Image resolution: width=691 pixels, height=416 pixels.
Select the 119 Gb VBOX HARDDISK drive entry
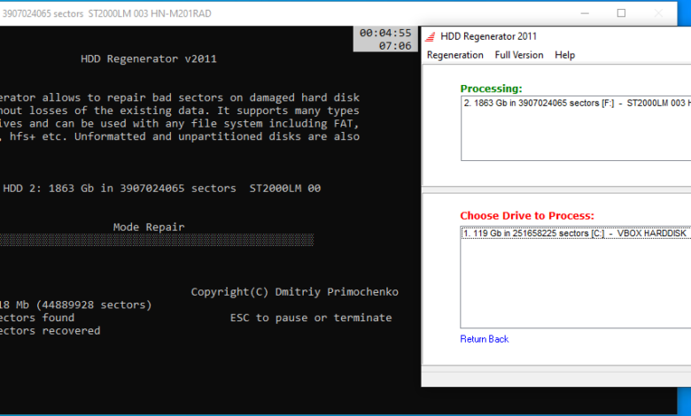tap(576, 234)
